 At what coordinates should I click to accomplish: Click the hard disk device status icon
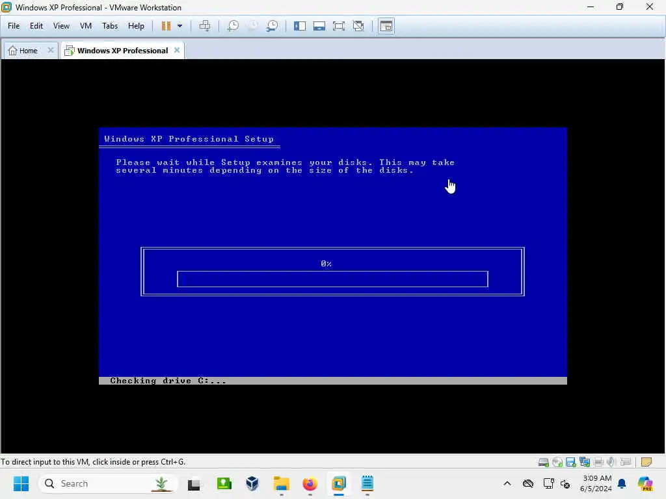(543, 462)
